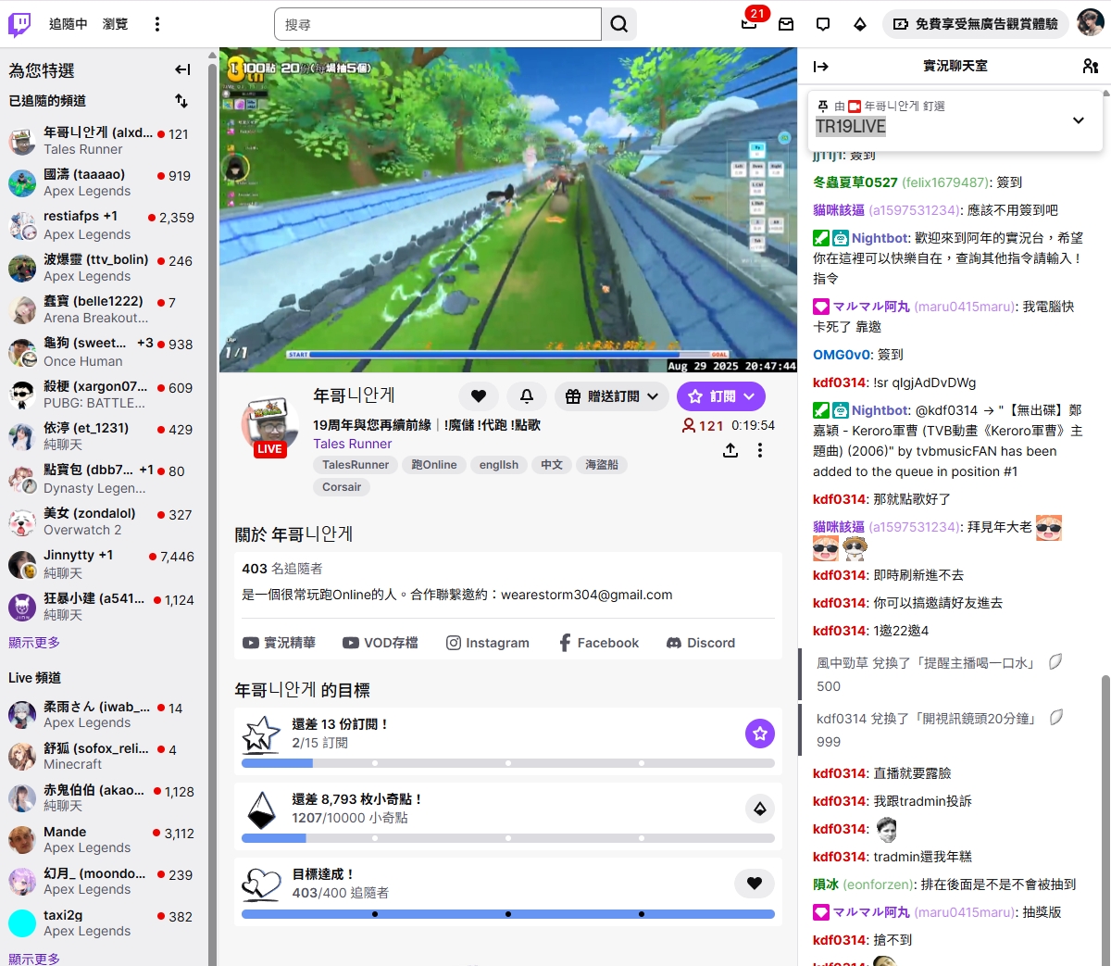
Task: Click the share stream upload icon
Action: (x=730, y=450)
